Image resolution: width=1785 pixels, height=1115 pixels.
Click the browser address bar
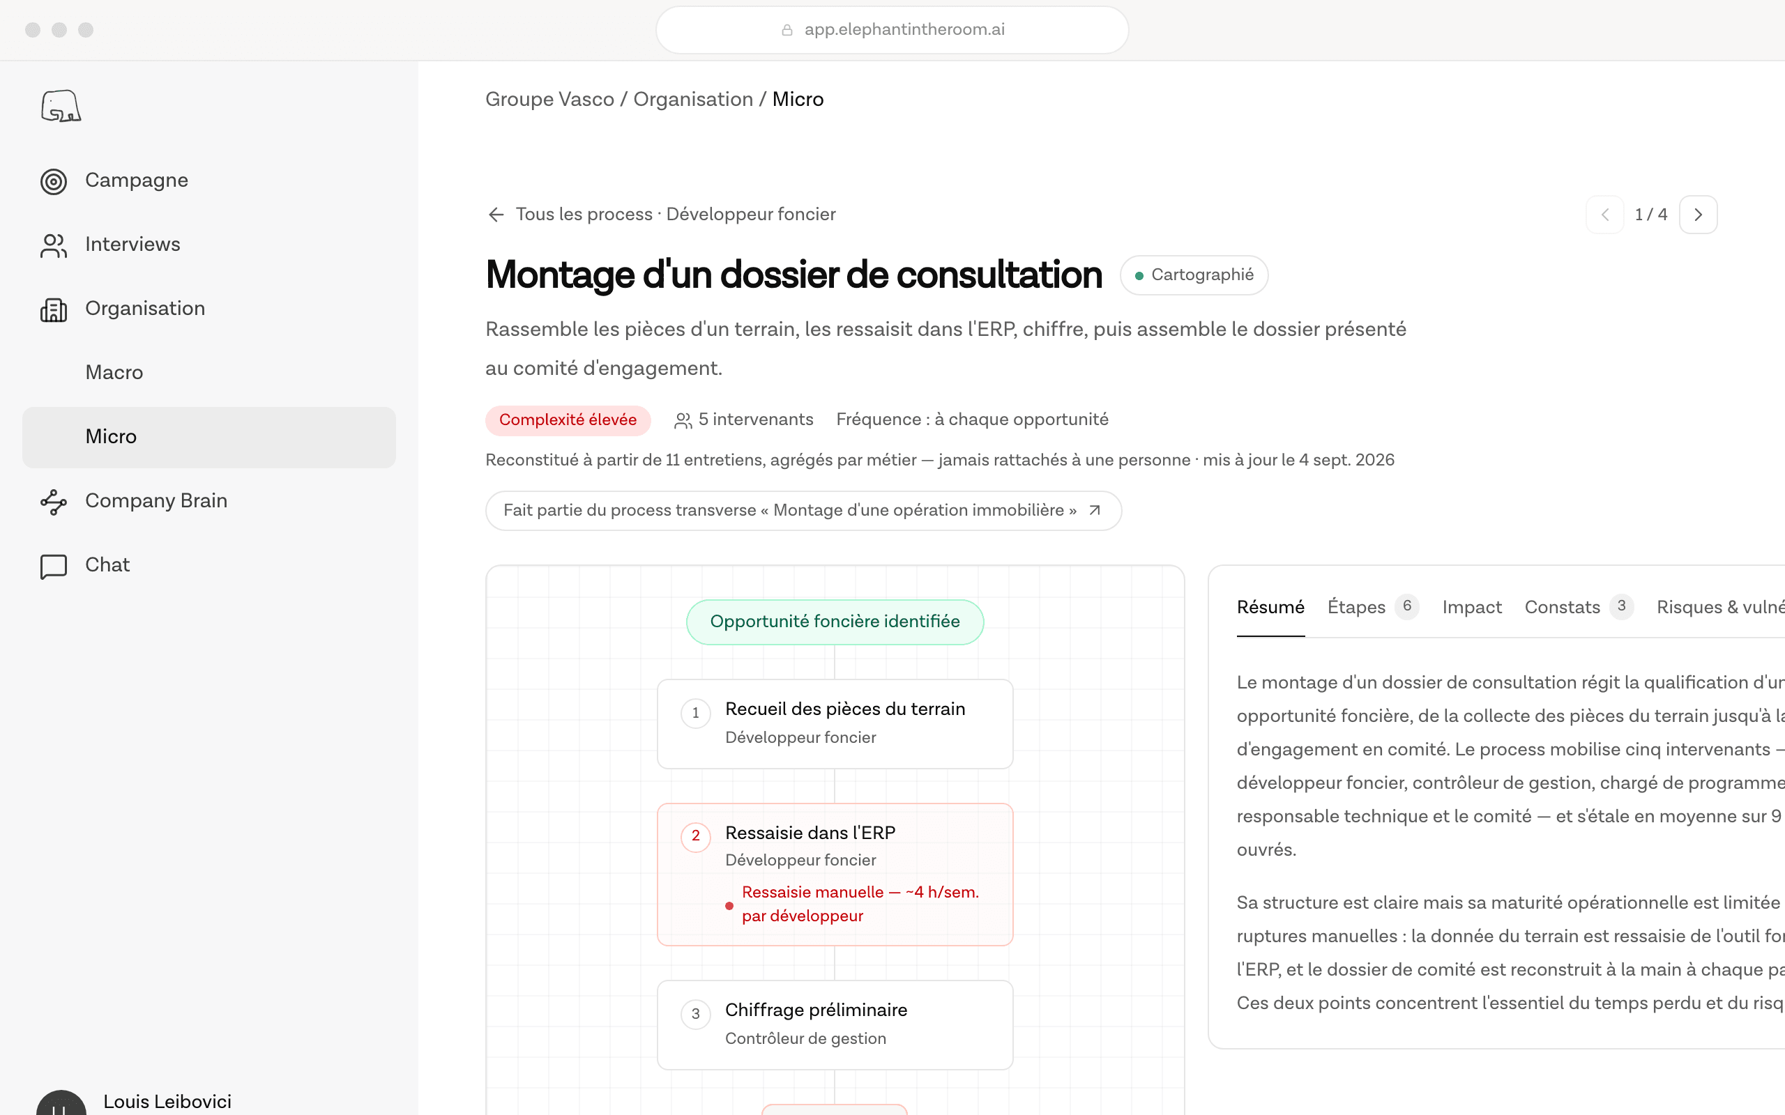892,30
